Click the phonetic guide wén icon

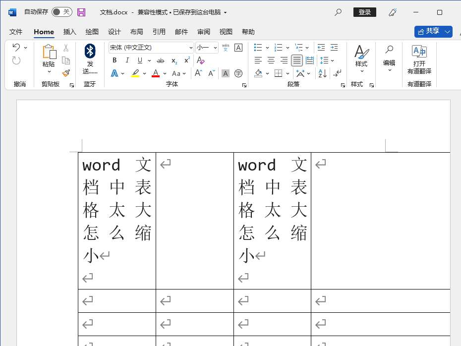(226, 48)
